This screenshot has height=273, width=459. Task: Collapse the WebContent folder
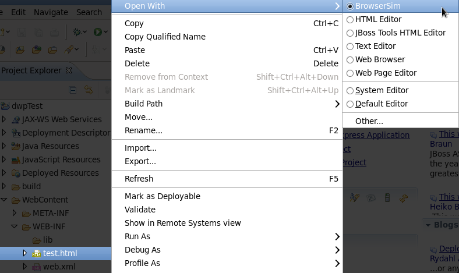tap(4, 200)
